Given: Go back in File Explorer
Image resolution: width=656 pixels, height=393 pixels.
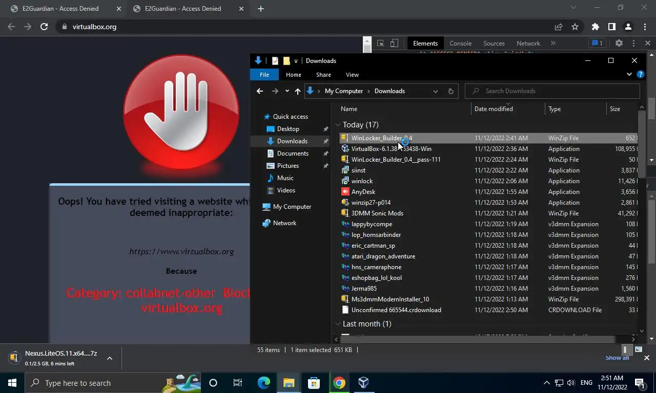Looking at the screenshot, I should point(260,91).
